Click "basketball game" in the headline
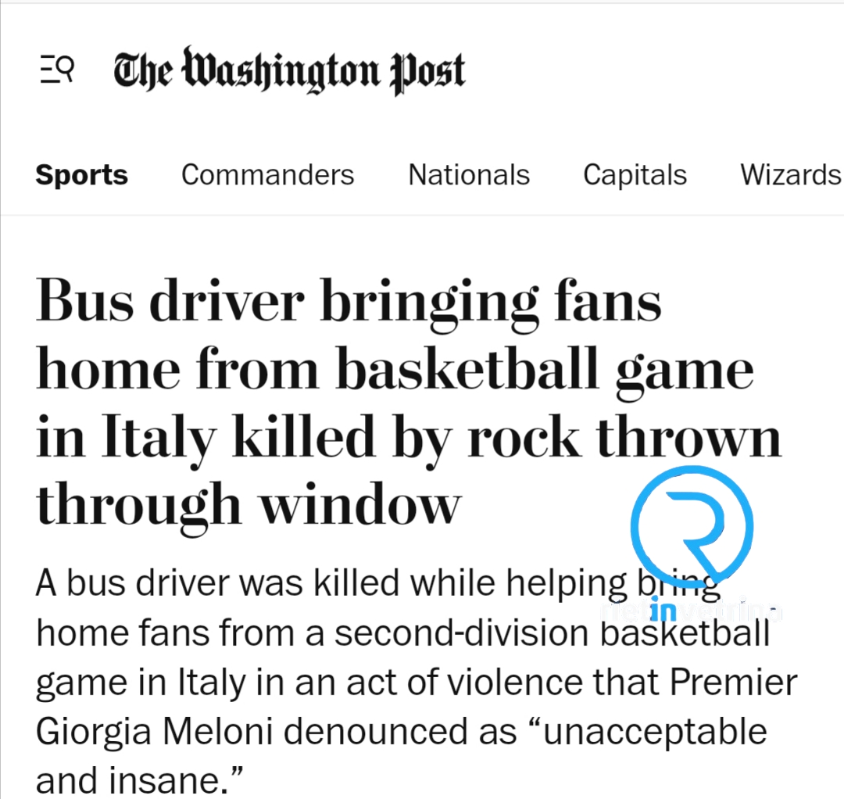 point(545,371)
